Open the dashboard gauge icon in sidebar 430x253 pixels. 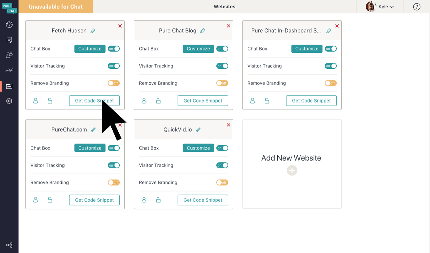coord(9,25)
